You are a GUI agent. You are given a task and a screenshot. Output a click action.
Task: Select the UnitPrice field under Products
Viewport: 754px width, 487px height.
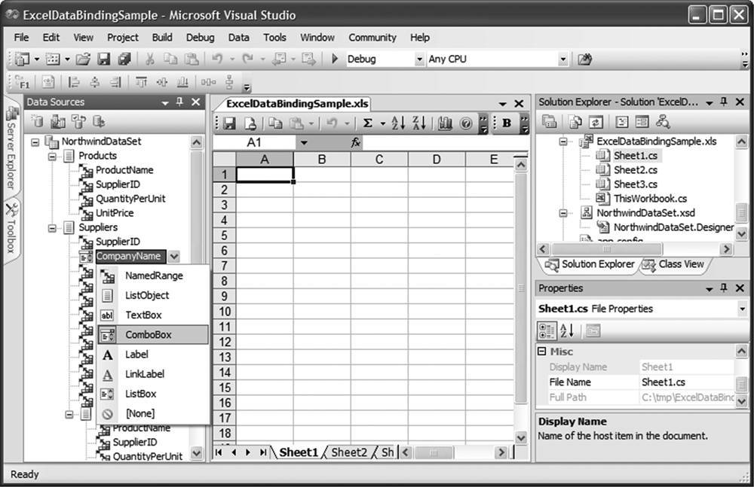click(115, 213)
